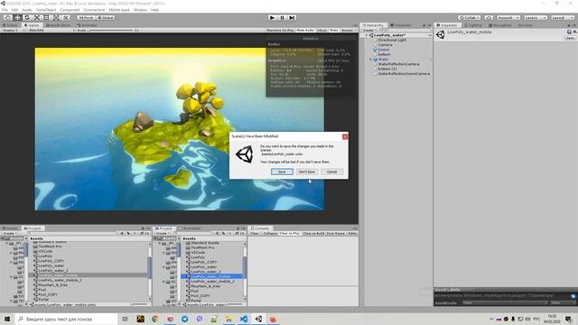Image resolution: width=578 pixels, height=325 pixels.
Task: Toggle the Stats overlay button
Action: pyautogui.click(x=334, y=30)
